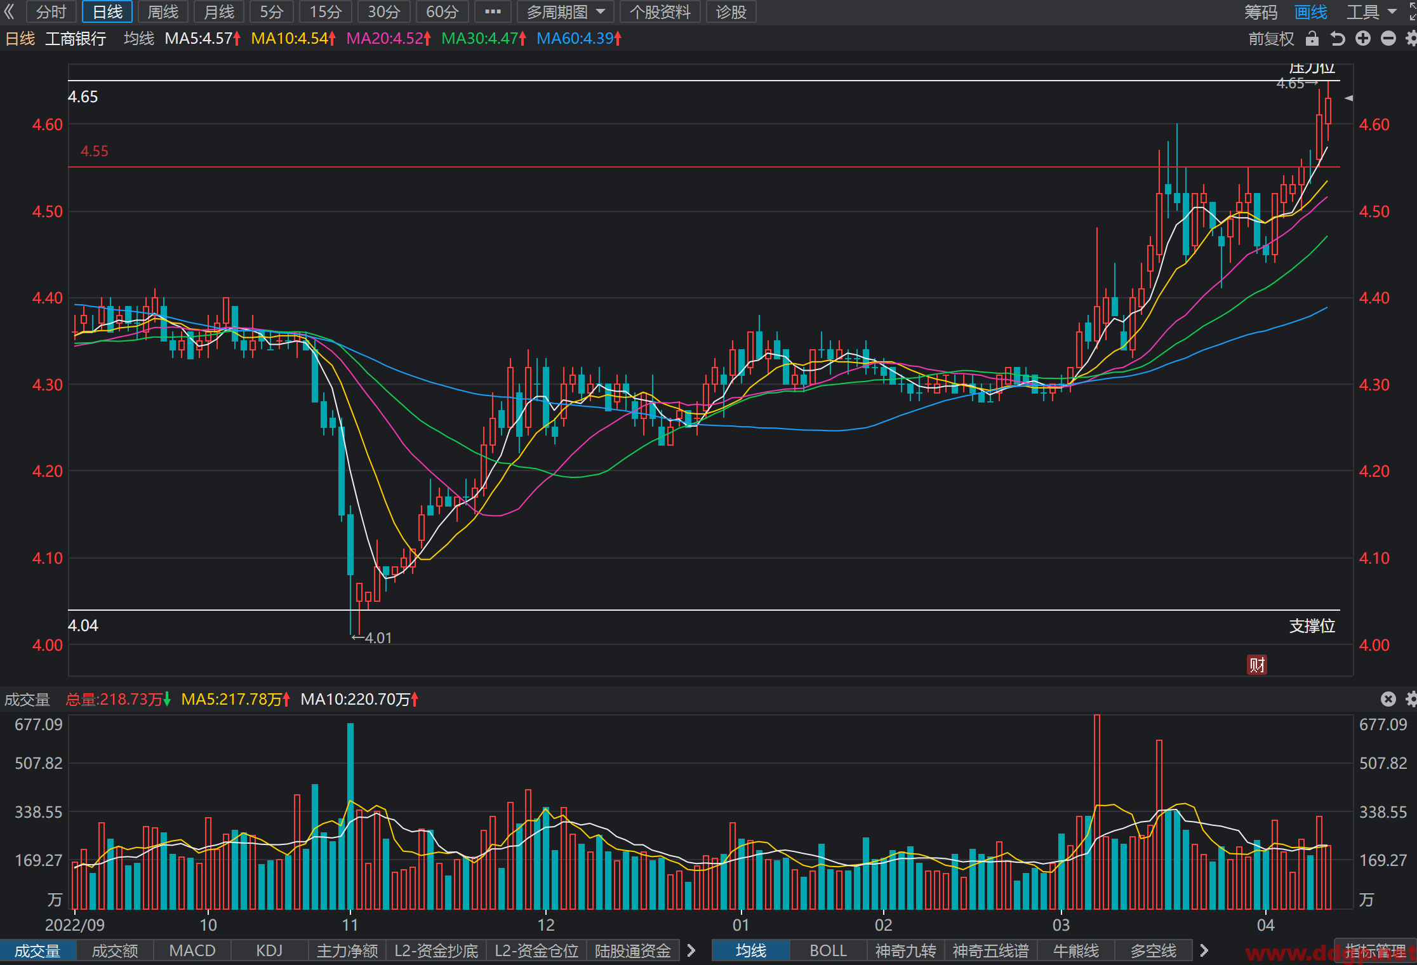
Task: Expand more main indicators after 多空线
Action: pyautogui.click(x=1204, y=950)
